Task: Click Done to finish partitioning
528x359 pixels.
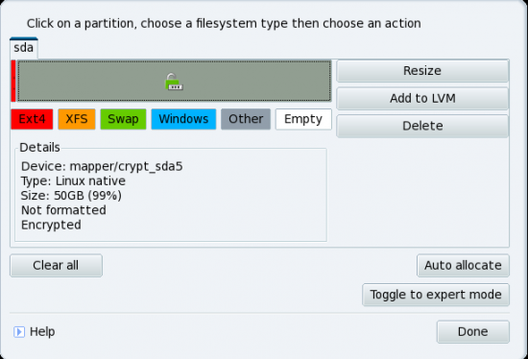Action: [x=472, y=332]
